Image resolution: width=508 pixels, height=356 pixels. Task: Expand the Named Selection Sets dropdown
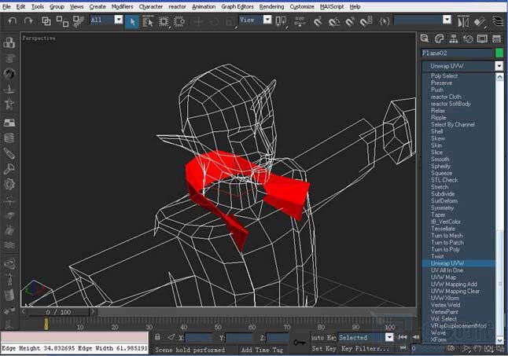pyautogui.click(x=447, y=20)
